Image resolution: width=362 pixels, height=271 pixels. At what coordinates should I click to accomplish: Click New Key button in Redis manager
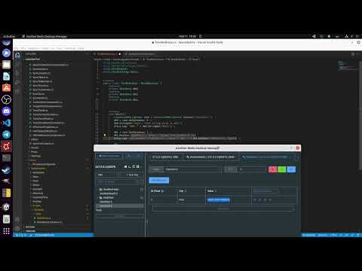(x=133, y=175)
